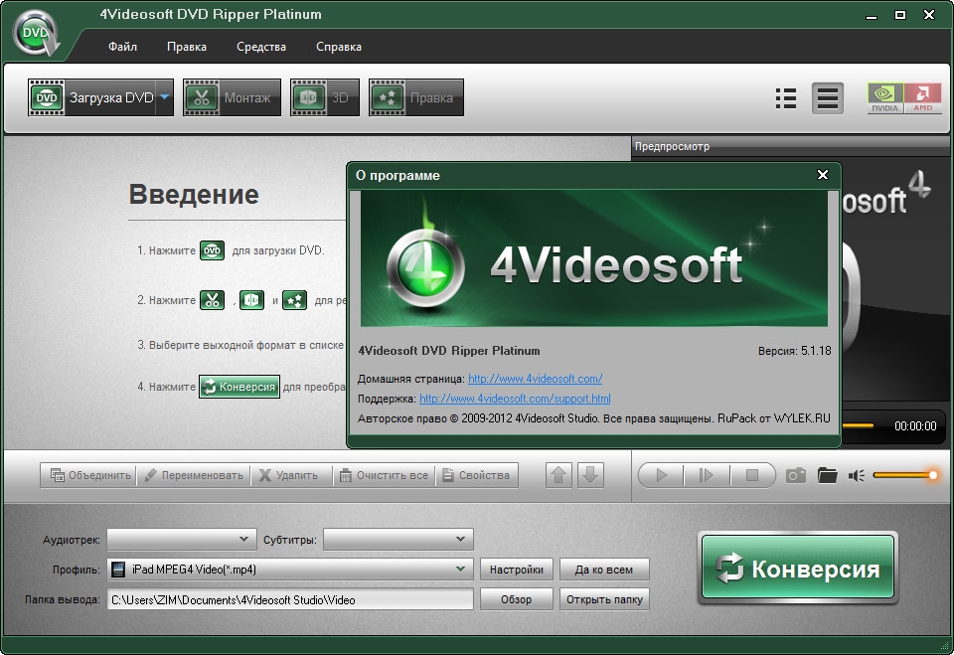Click the Предпросмотр panel title
Viewport: 954px width, 655px height.
tap(672, 146)
